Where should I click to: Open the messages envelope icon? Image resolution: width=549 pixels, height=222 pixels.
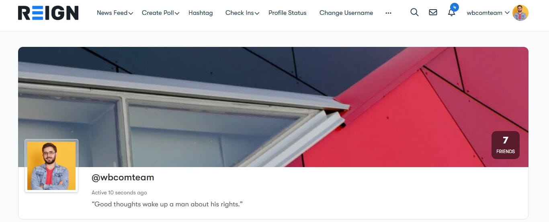click(433, 12)
